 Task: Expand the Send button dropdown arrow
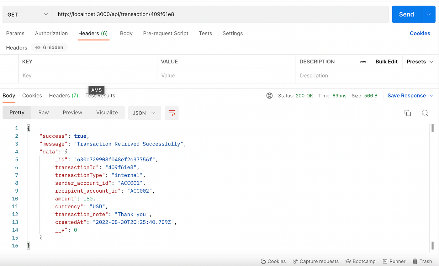coord(428,14)
